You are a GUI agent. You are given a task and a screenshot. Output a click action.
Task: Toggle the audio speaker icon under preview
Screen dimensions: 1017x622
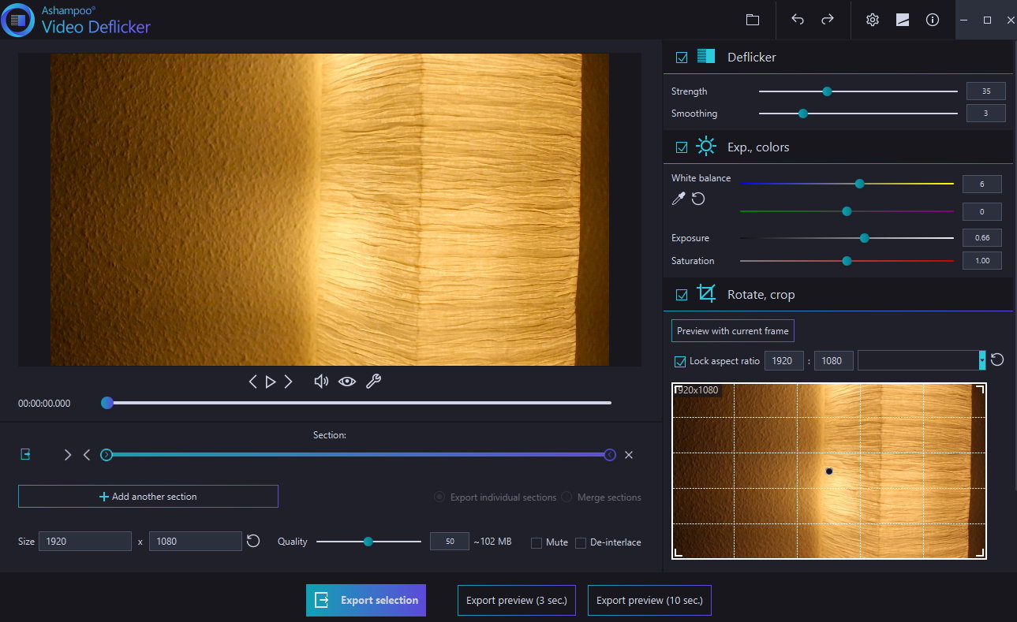321,382
